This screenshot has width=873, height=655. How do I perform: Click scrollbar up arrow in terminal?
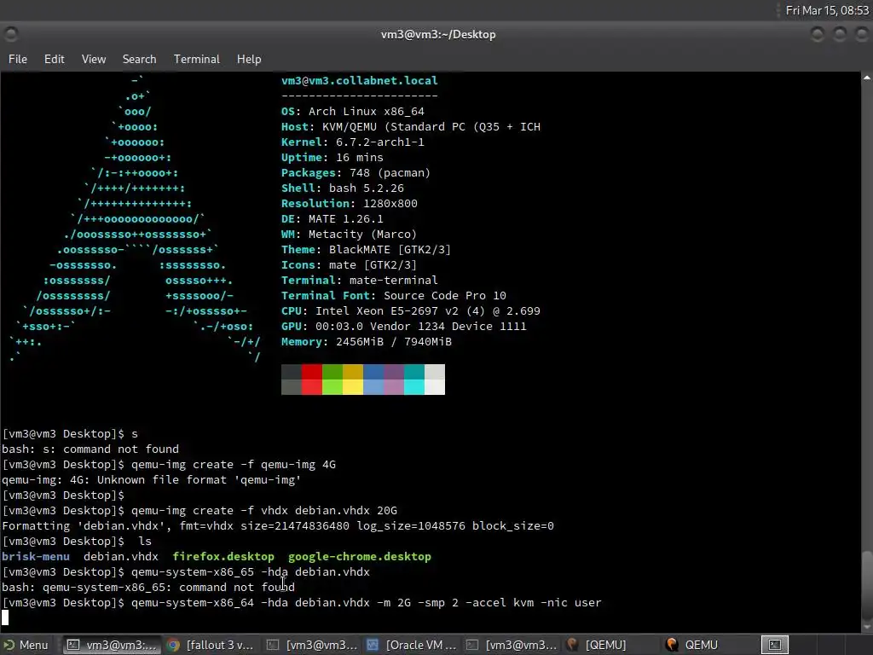tap(867, 78)
